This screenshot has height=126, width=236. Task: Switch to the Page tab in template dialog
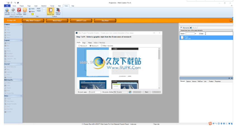pos(84,43)
